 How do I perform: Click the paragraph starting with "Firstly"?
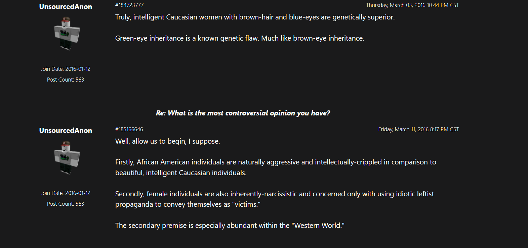pyautogui.click(x=276, y=167)
